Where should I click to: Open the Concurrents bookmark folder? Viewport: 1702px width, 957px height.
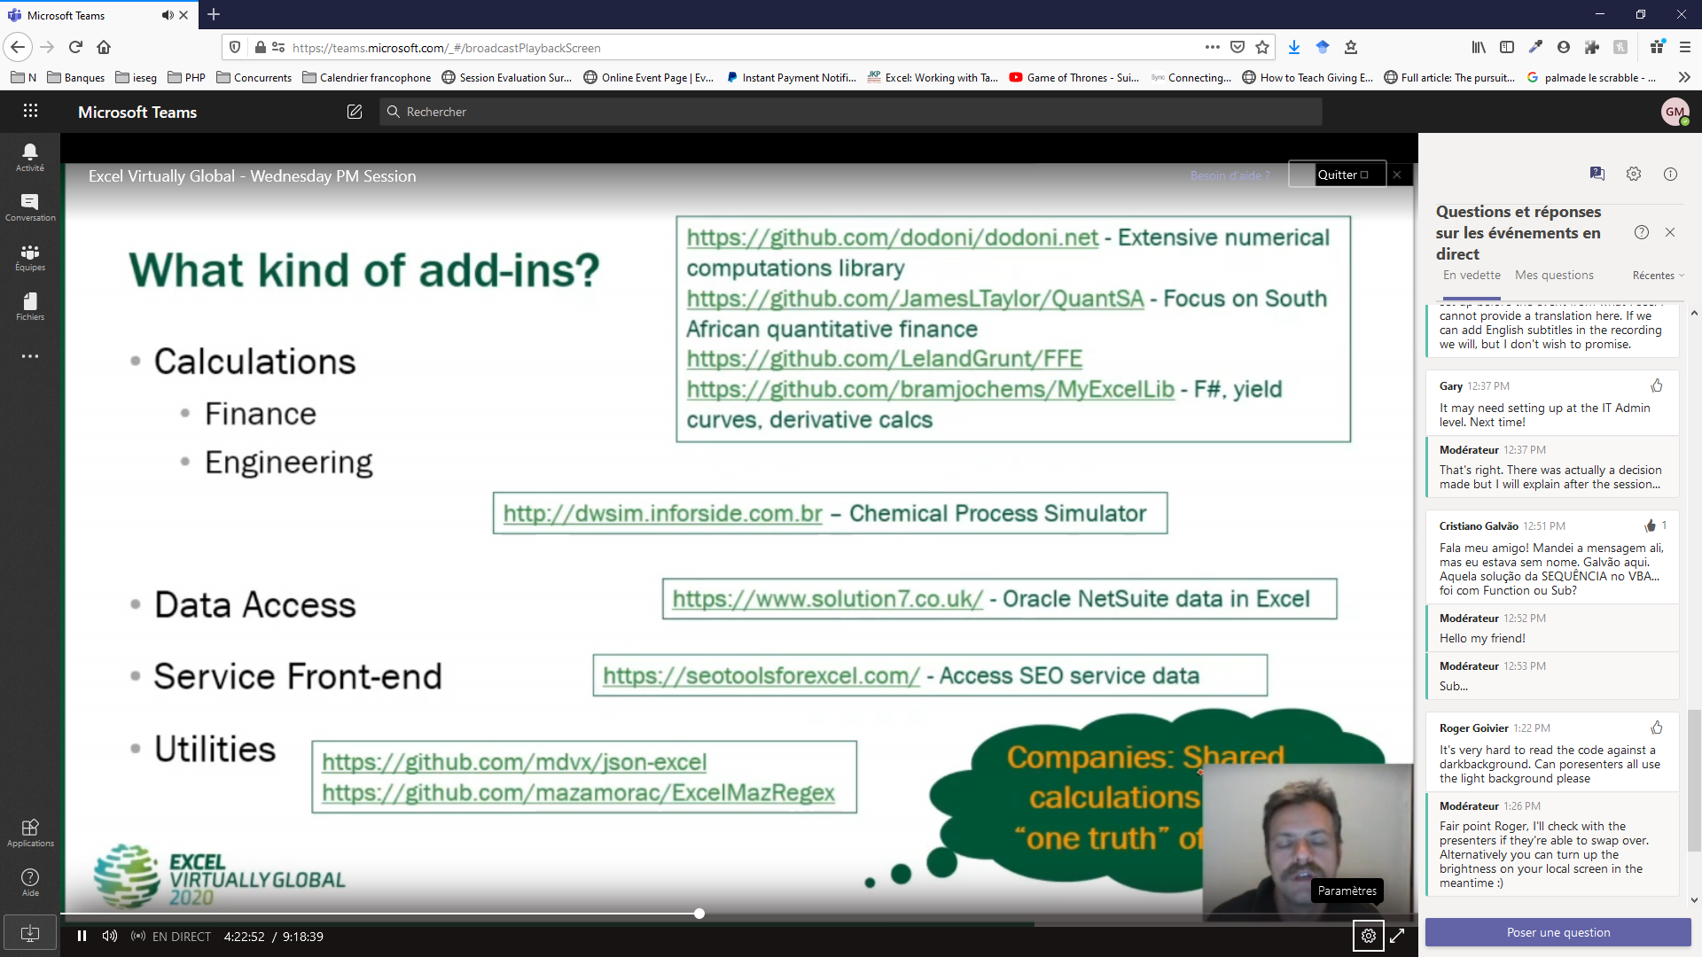[x=254, y=77]
